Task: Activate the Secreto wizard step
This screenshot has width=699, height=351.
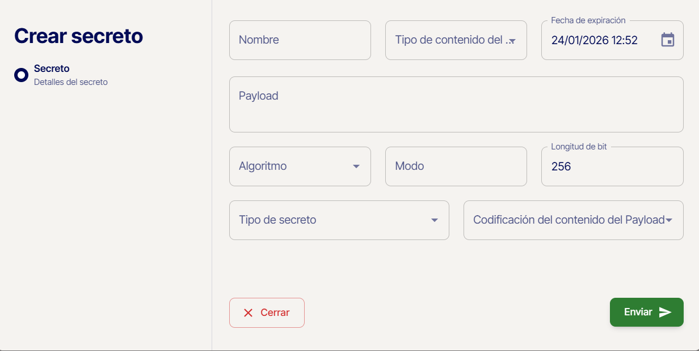Action: (51, 68)
